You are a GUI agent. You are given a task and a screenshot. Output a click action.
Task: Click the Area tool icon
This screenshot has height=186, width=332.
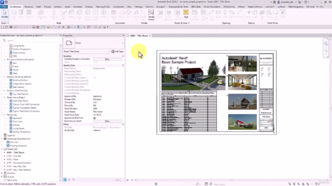(x=186, y=13)
